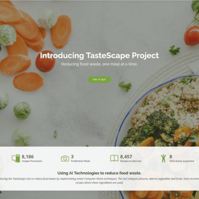Click the Introducing TasteScape Project headline
Screen dimensions: 199x199
click(x=99, y=55)
